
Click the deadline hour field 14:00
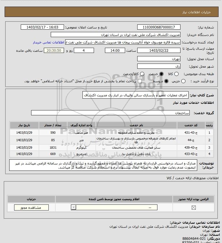pyautogui.click(x=115, y=50)
